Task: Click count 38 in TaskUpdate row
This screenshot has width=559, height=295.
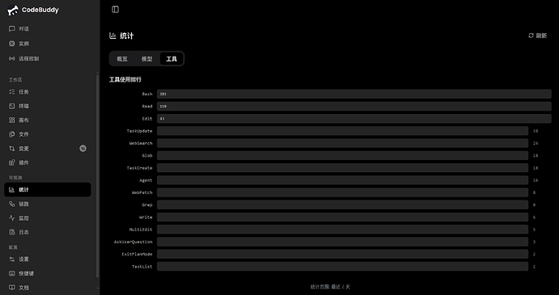Action: 536,131
